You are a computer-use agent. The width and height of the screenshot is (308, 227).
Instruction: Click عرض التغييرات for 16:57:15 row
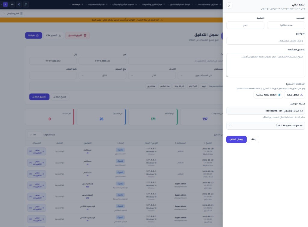(x=36, y=185)
